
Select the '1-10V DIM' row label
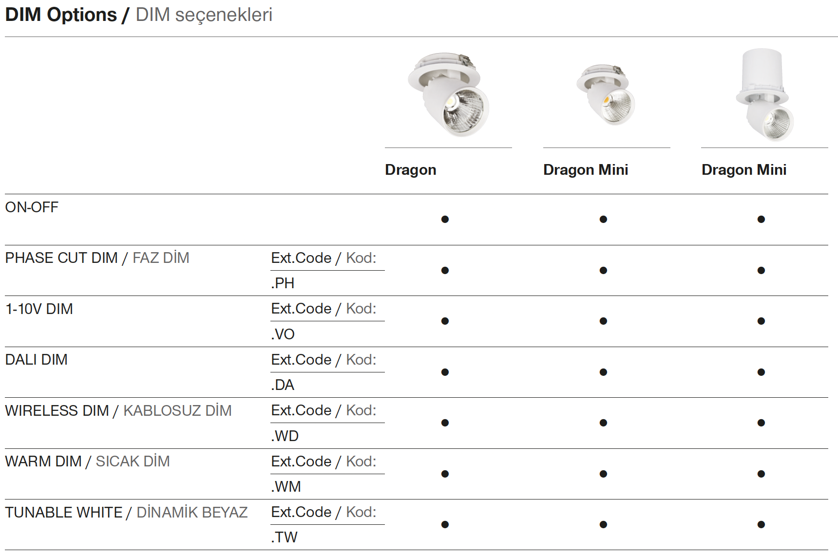(39, 309)
